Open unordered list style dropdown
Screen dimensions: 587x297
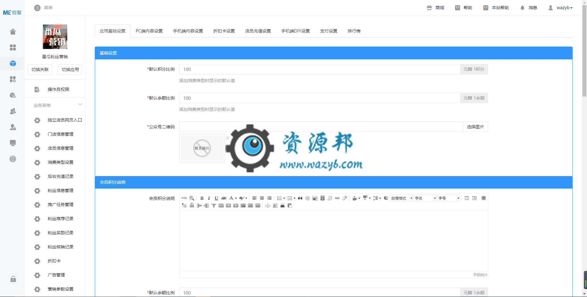click(294, 198)
